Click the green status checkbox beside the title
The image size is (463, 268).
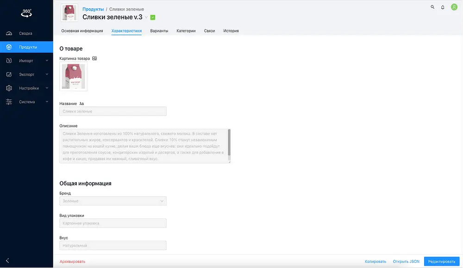(x=153, y=18)
